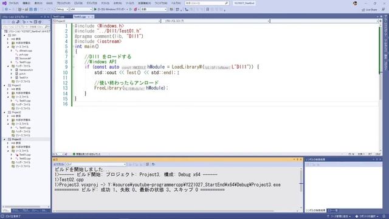Click ソース管理に追加 in status bar
389x219 pixels.
pyautogui.click(x=339, y=217)
